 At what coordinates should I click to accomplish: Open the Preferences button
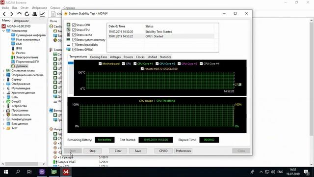[x=183, y=151]
